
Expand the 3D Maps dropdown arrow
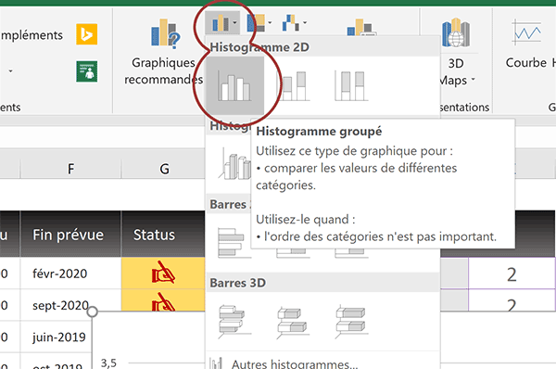(473, 80)
